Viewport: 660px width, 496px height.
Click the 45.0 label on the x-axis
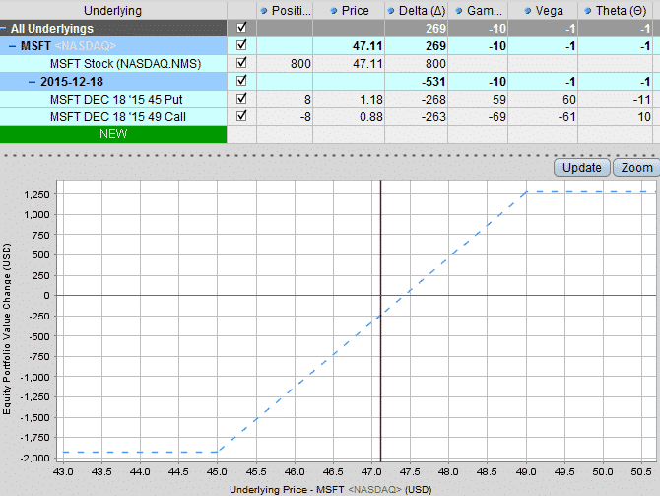pyautogui.click(x=217, y=472)
